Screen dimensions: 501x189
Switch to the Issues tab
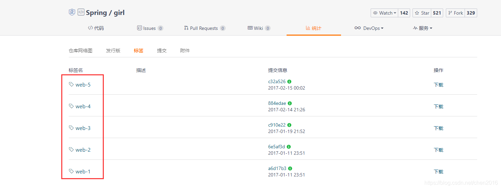pyautogui.click(x=150, y=28)
